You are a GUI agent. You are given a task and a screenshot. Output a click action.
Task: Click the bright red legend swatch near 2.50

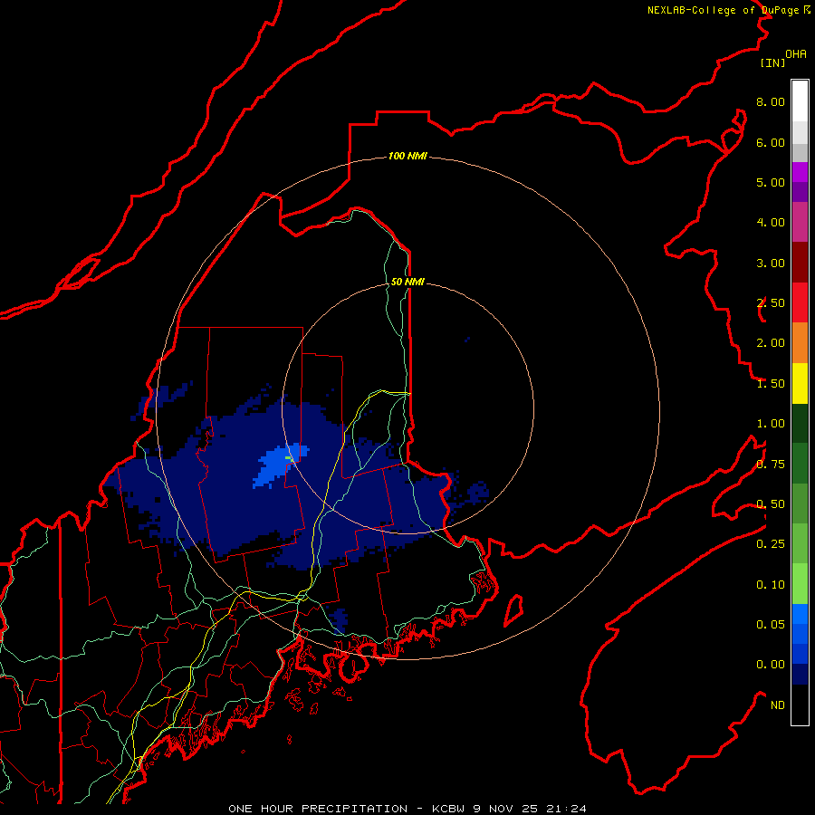click(800, 302)
